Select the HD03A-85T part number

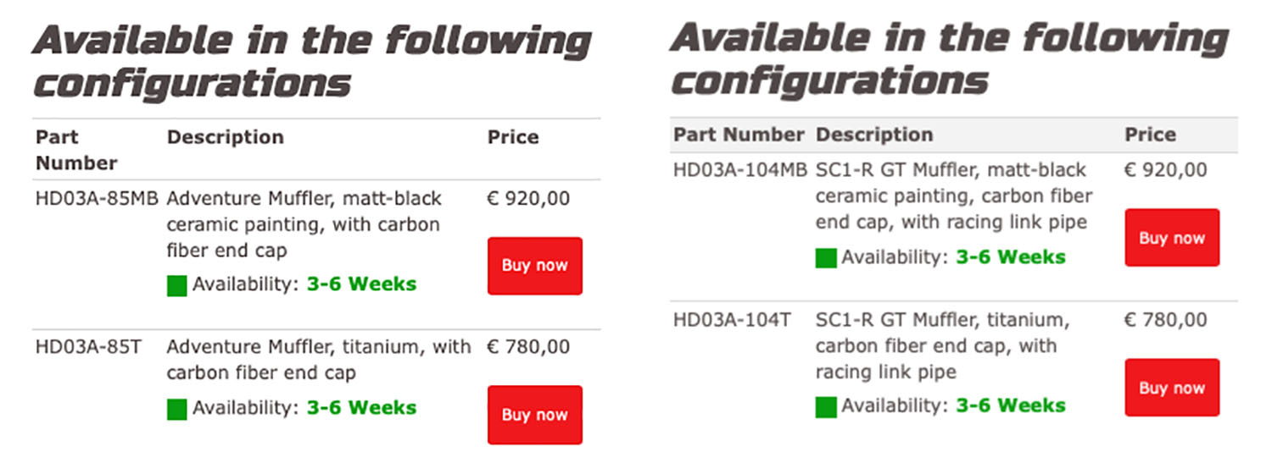(88, 347)
